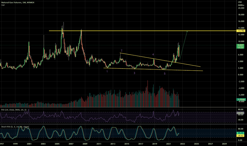Click the 2013 year on time axis
The width and height of the screenshot is (247, 146).
tap(113, 144)
